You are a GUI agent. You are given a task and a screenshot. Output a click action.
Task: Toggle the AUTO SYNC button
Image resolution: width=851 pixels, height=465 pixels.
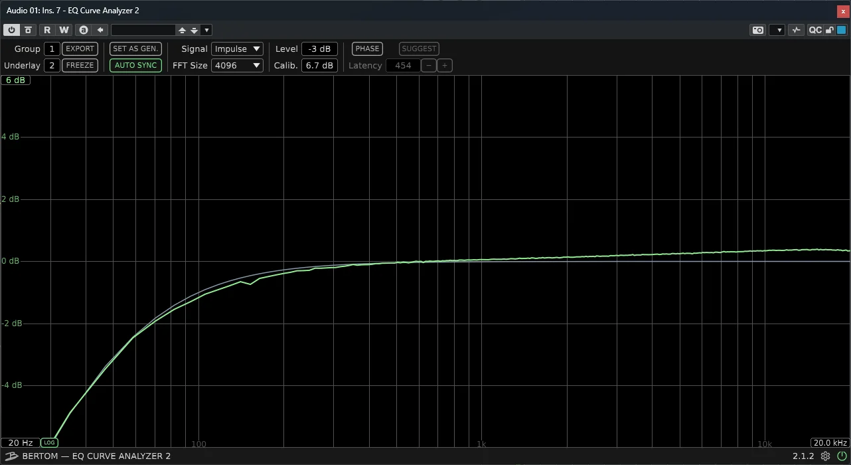(135, 65)
